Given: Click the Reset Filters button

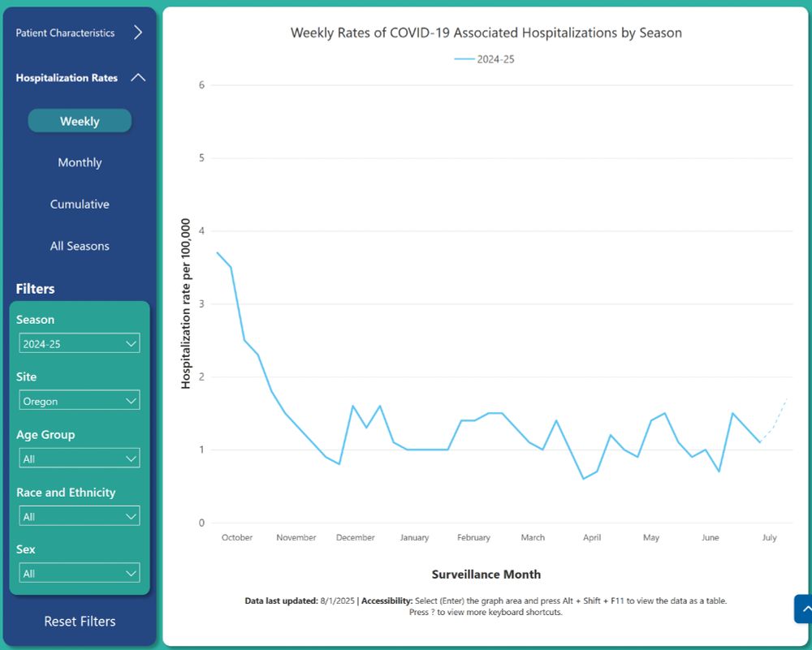Looking at the screenshot, I should click(80, 621).
